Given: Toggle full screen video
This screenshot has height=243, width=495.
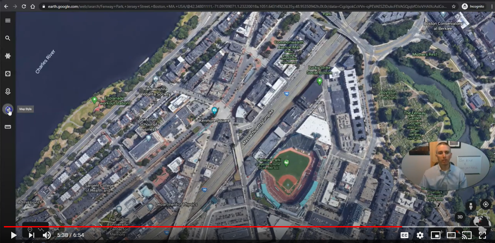Looking at the screenshot, I should click(482, 235).
